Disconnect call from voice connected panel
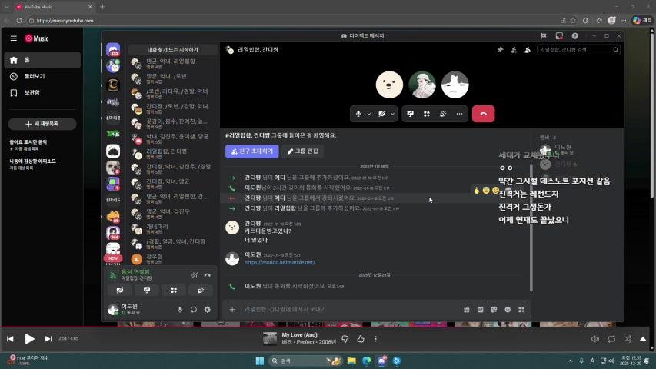Screen dimensions: 656x369 (208, 275)
